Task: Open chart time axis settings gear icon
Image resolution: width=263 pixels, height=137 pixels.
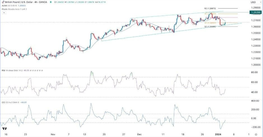Action: [x=256, y=134]
